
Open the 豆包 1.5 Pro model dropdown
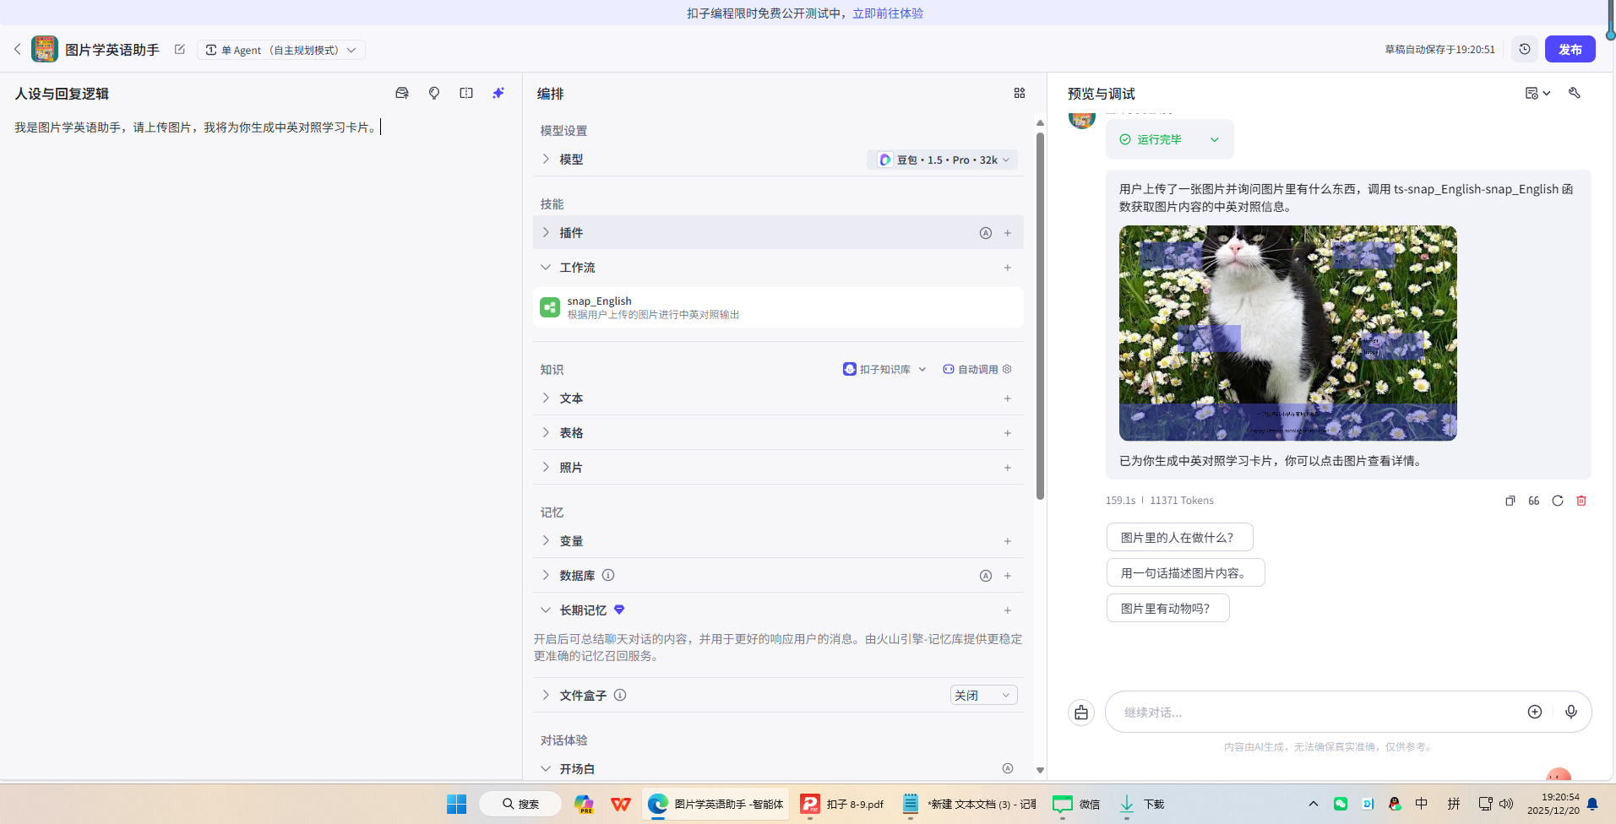[941, 159]
